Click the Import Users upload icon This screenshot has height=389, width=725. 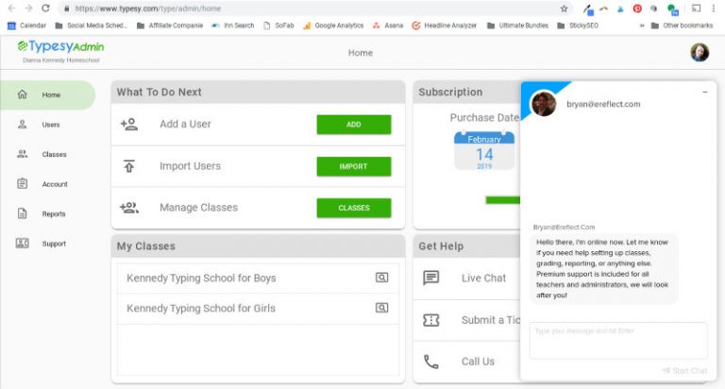click(129, 166)
